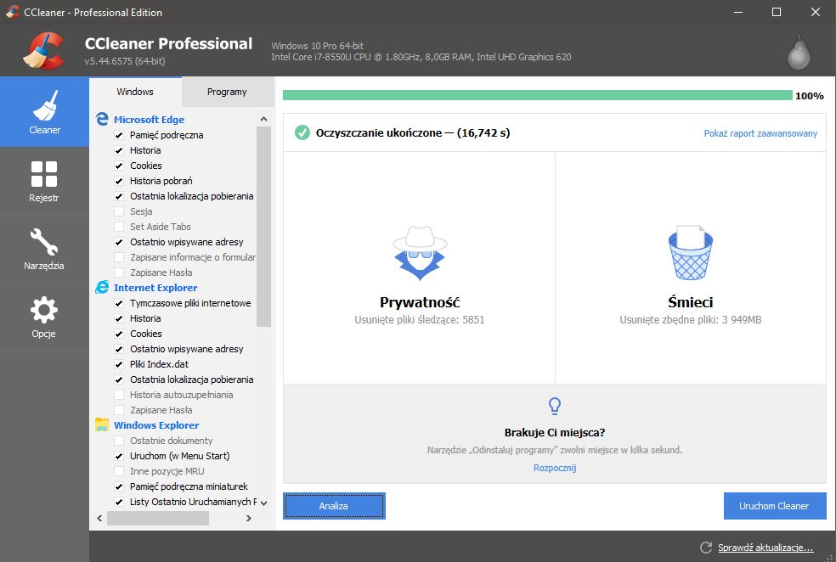Switch to the Programy tab
Image resolution: width=836 pixels, height=562 pixels.
(227, 92)
